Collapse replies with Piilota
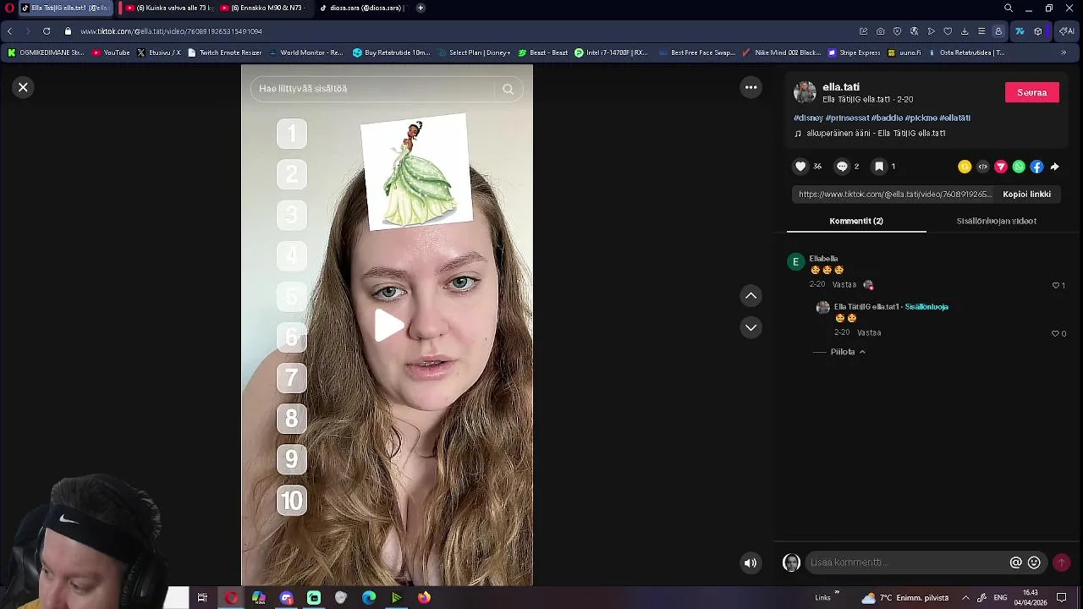 click(x=847, y=352)
